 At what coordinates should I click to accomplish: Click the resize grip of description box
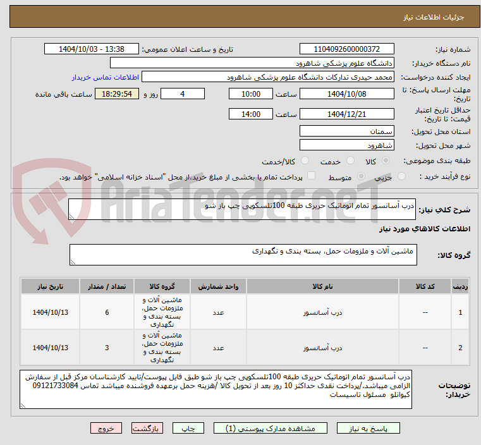pos(71,217)
